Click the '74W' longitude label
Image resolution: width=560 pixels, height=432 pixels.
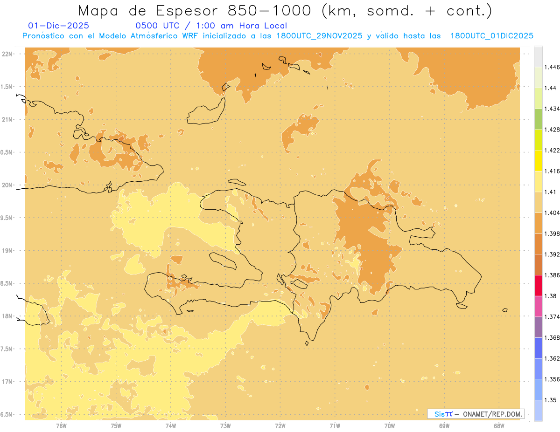click(x=171, y=426)
